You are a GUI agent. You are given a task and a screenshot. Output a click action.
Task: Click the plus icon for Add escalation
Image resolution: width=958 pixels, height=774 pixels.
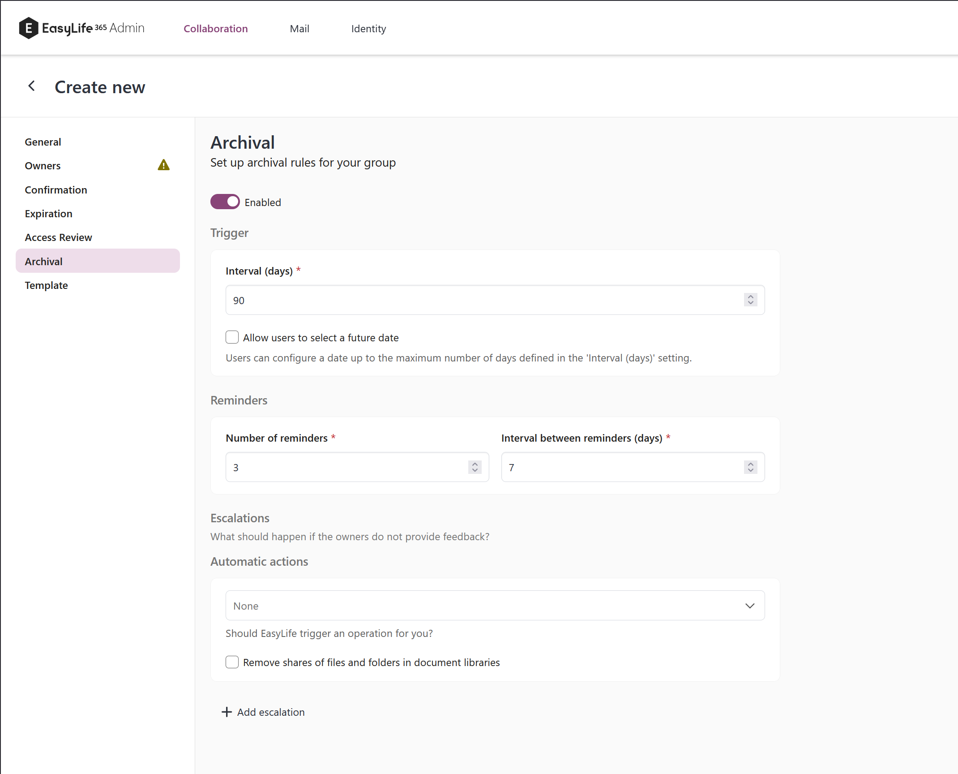(x=227, y=712)
